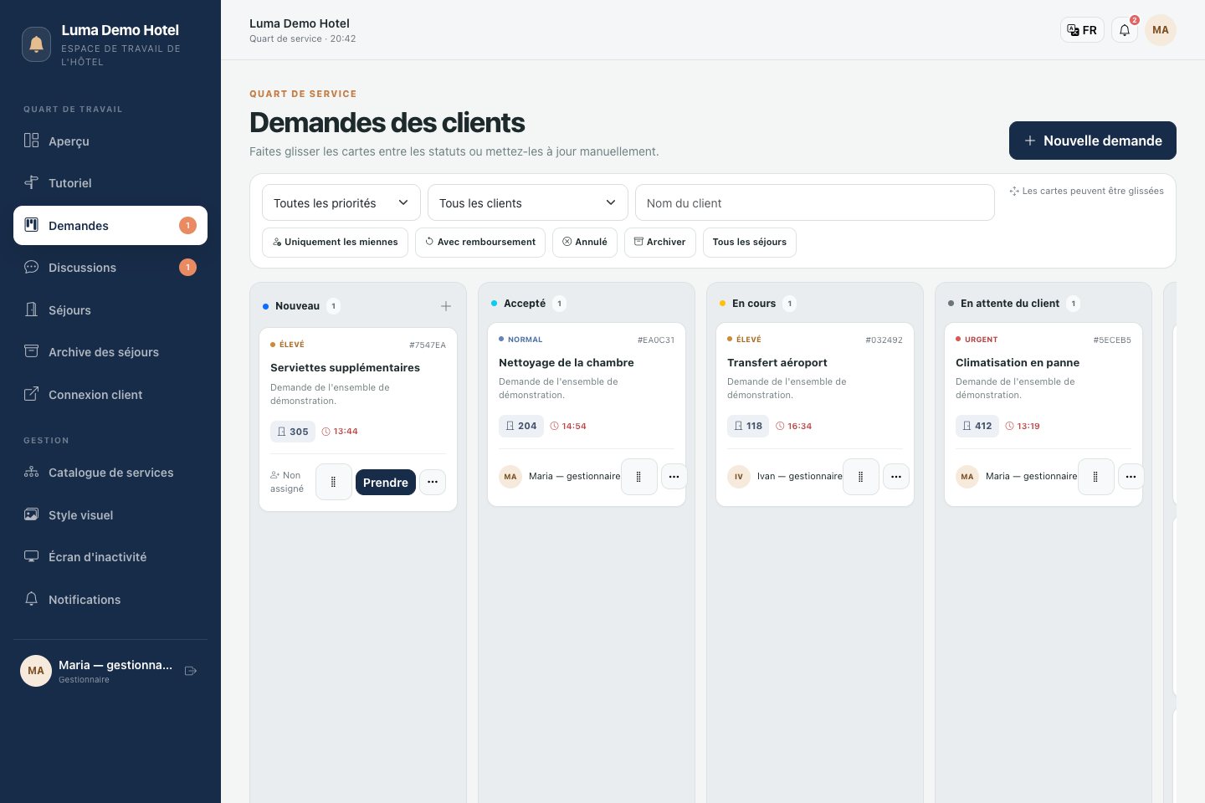The width and height of the screenshot is (1205, 803).
Task: Click the plus icon in the Nouveau column
Action: click(446, 306)
